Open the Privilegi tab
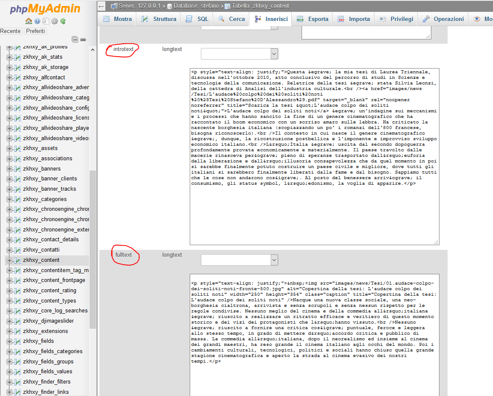 [396, 19]
